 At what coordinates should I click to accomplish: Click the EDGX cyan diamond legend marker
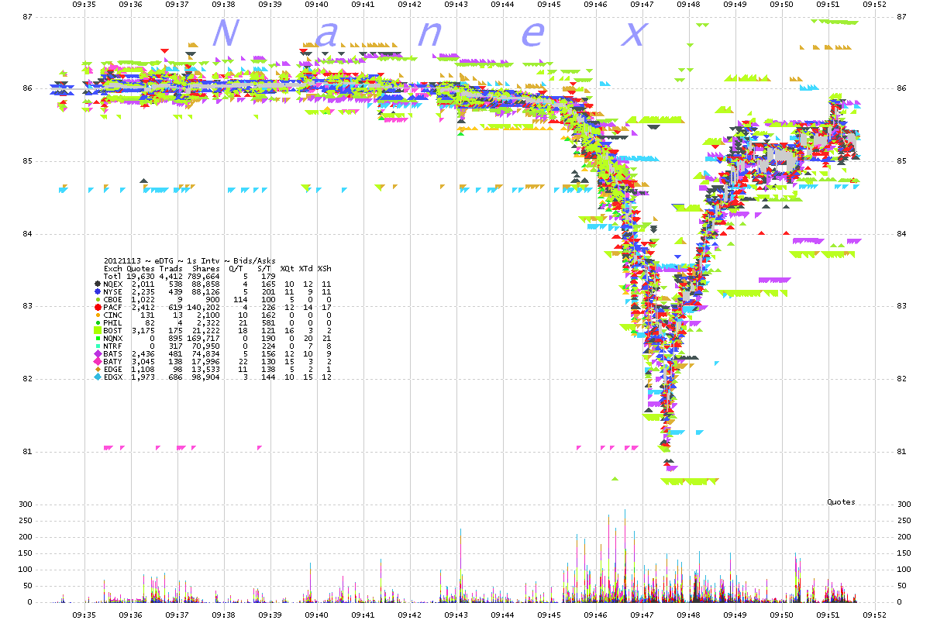pos(97,378)
